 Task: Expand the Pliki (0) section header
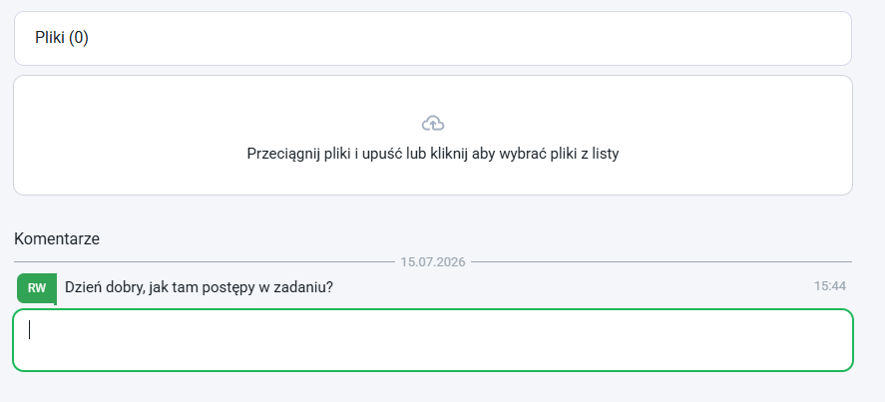[432, 38]
